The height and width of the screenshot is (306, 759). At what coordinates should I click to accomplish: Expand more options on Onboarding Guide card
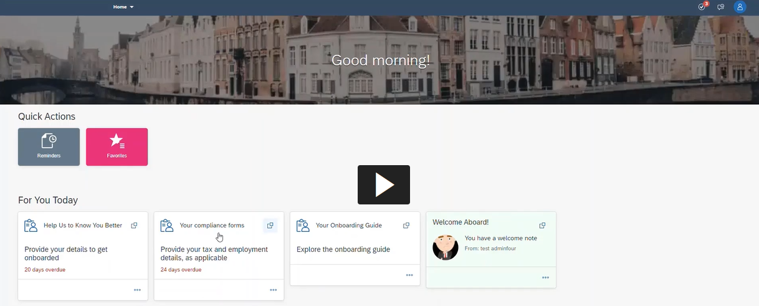(409, 275)
